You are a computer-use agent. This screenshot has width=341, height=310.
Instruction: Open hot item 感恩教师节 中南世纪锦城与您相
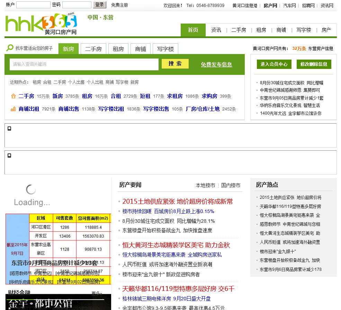pos(290,224)
